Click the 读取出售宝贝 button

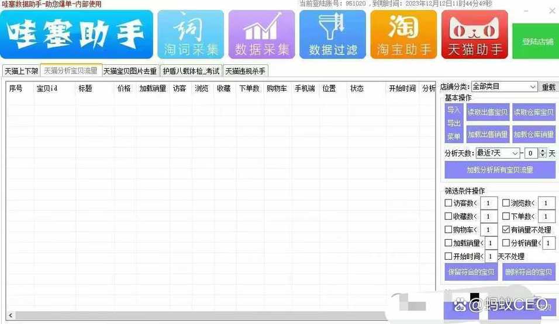click(x=487, y=112)
